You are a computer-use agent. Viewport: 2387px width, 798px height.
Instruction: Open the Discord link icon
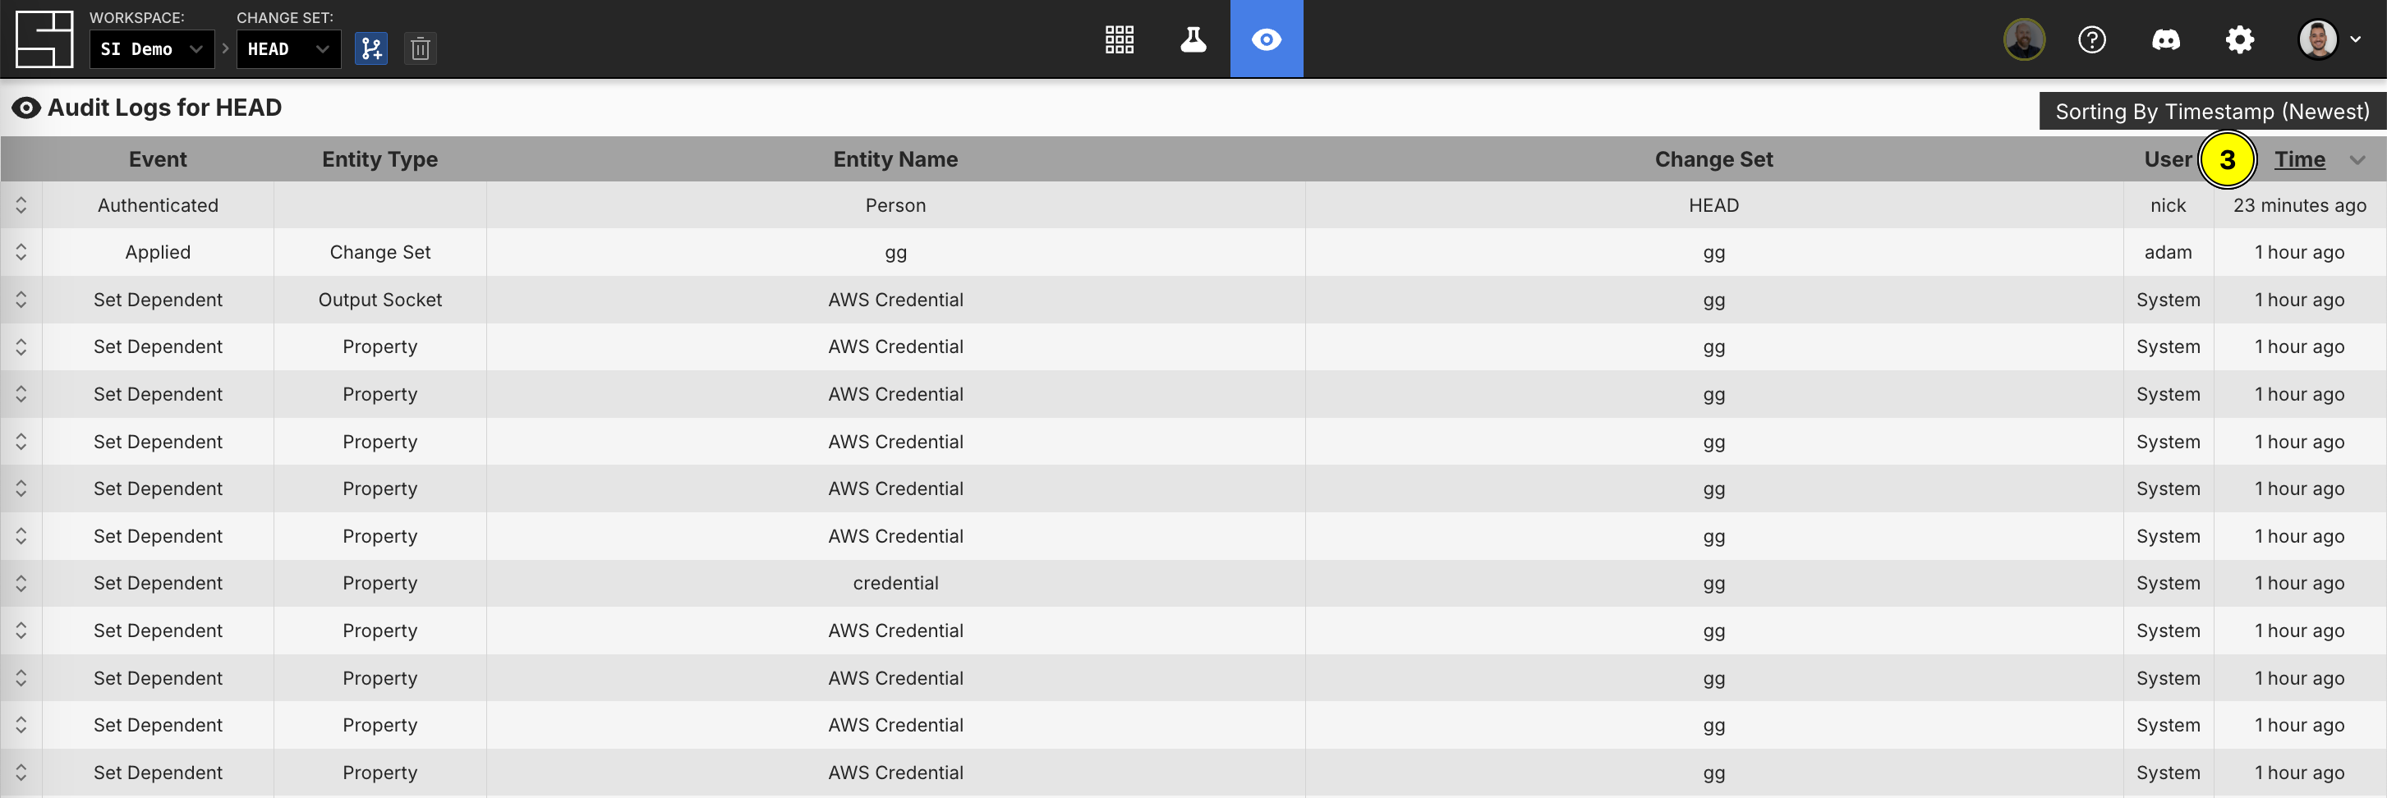2165,39
